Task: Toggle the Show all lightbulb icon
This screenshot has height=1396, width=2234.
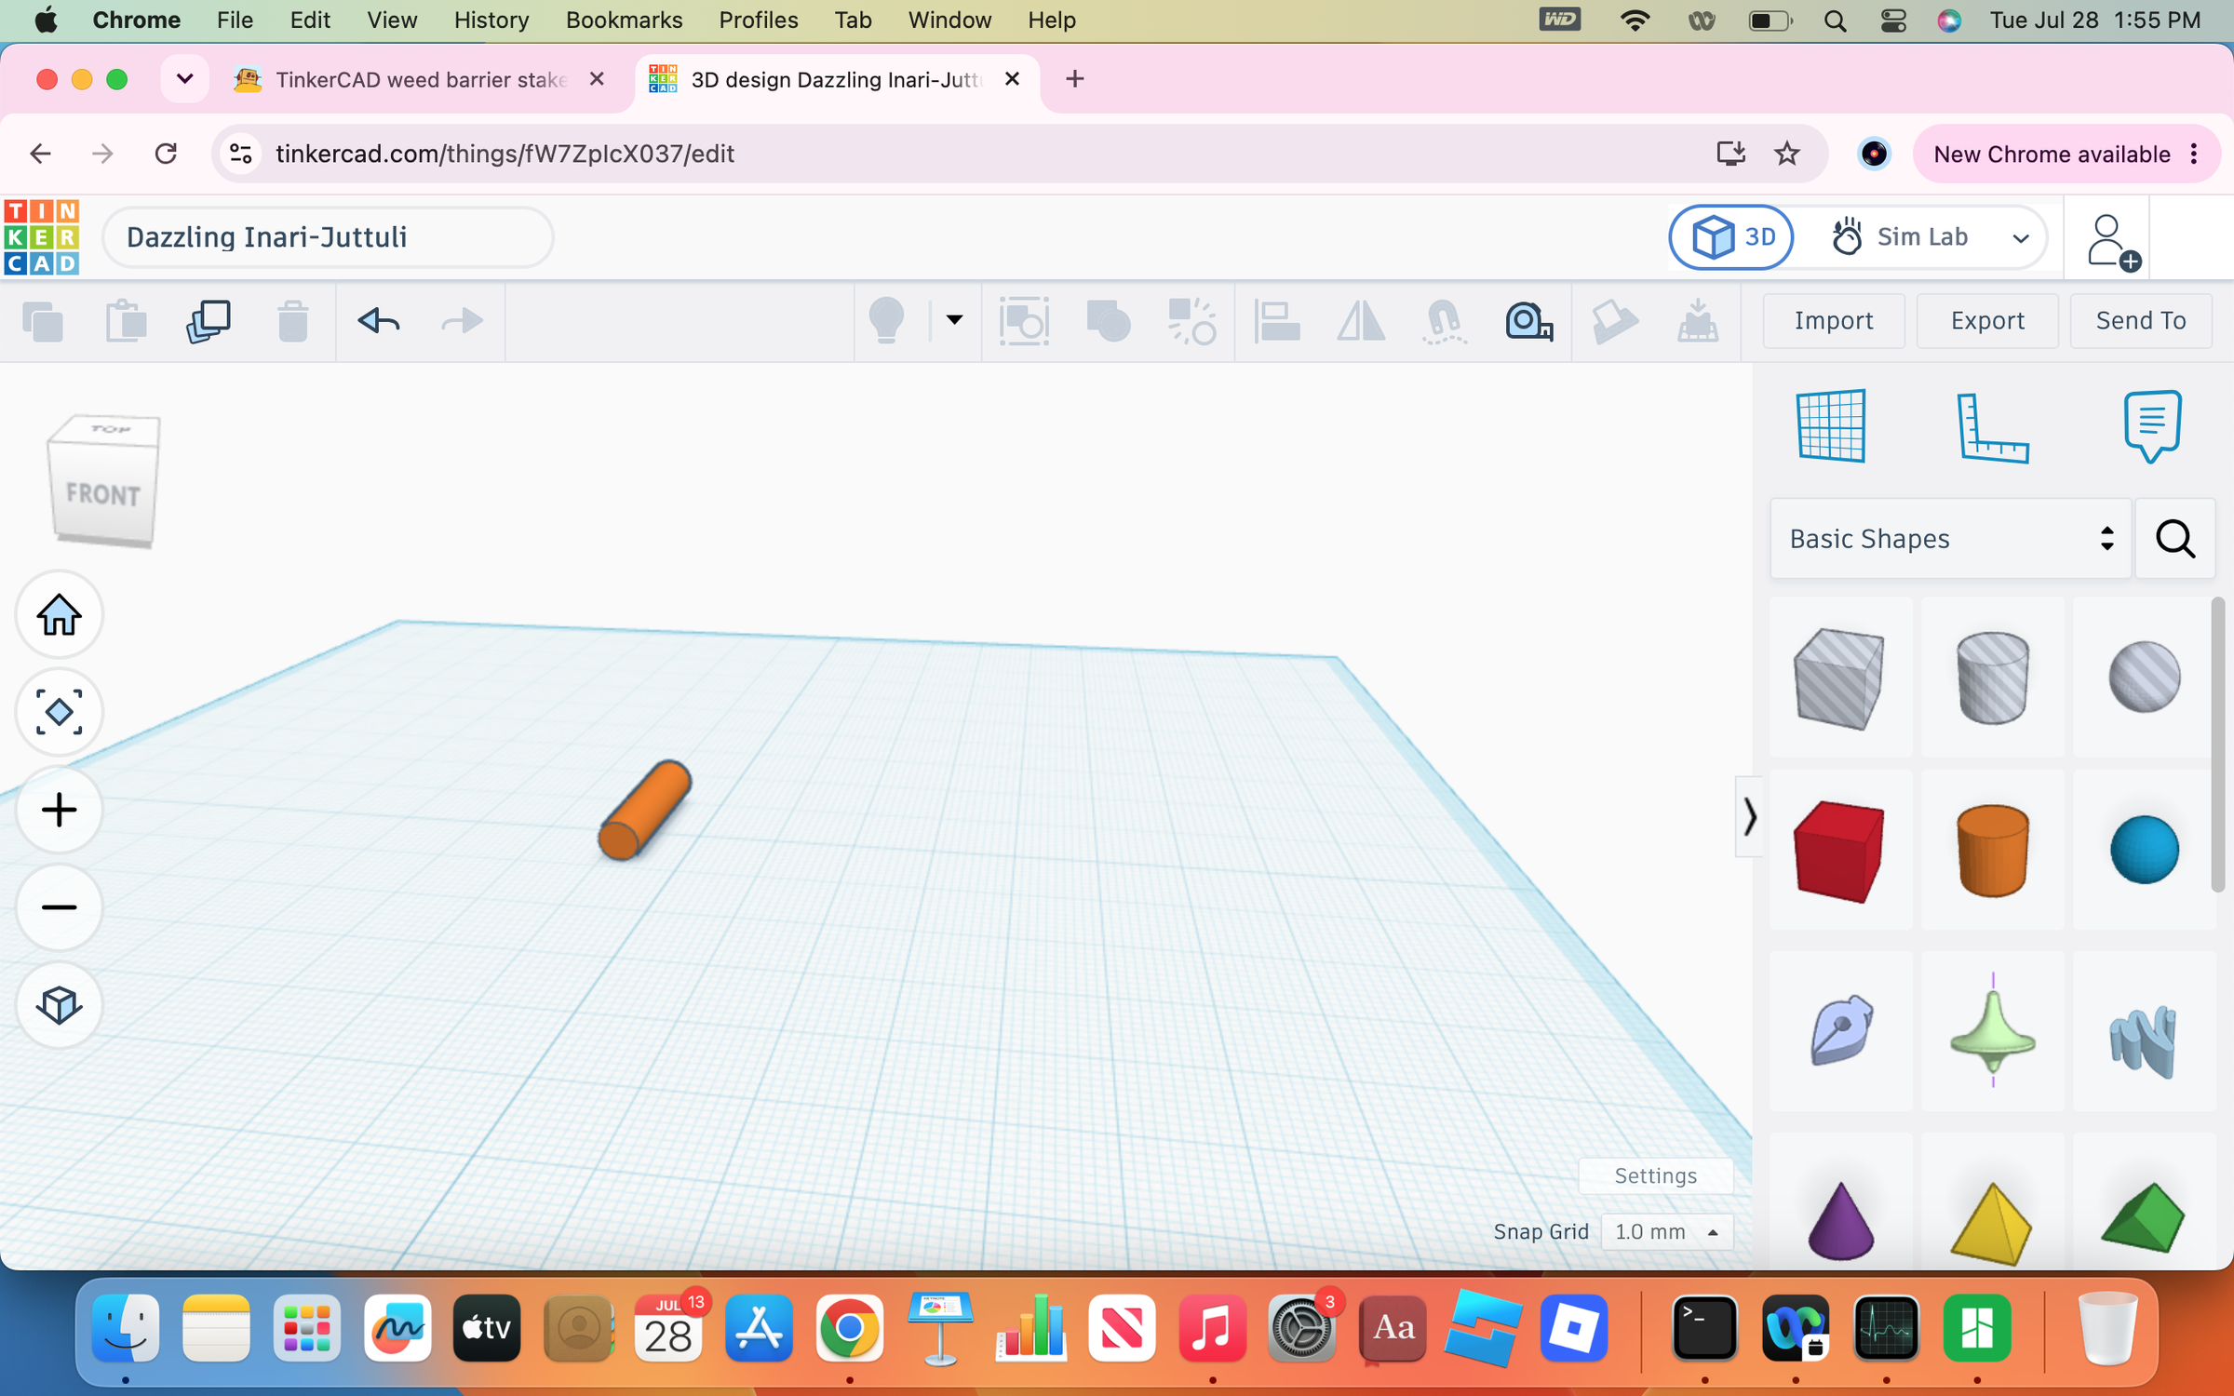Action: [886, 321]
